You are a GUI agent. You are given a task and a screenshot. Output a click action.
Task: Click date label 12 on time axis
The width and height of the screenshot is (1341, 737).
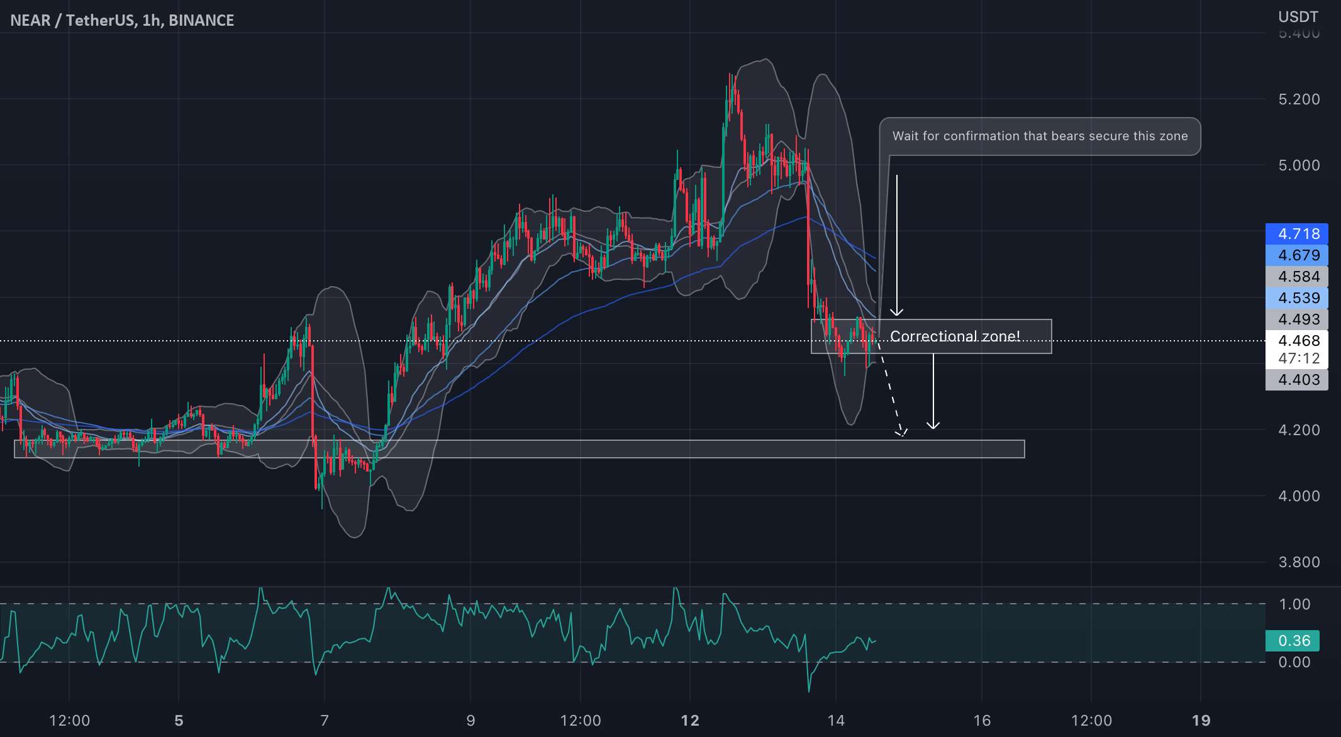tap(690, 721)
